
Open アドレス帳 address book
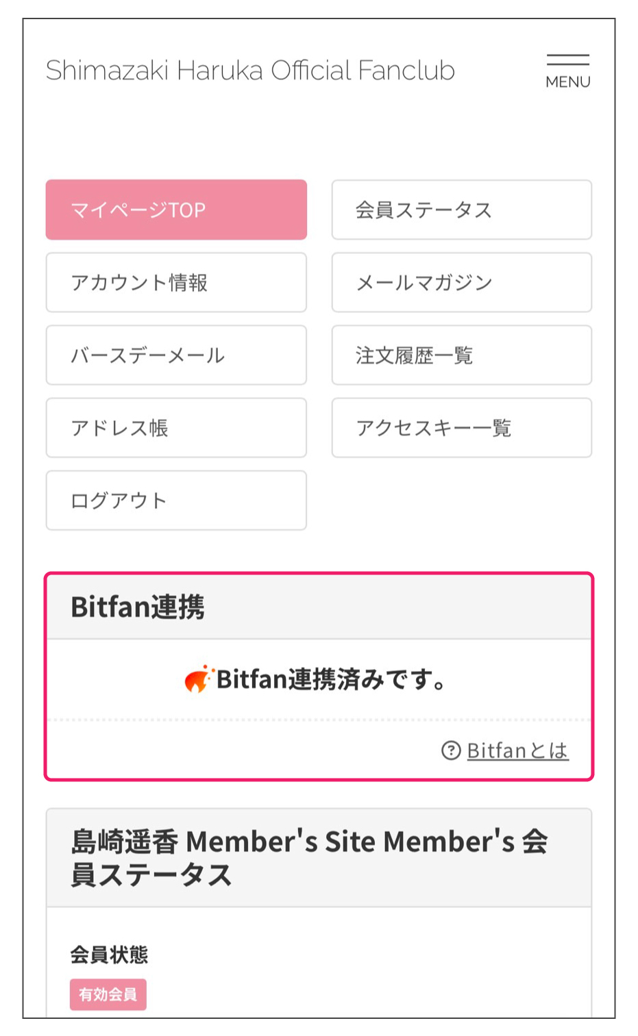tap(176, 427)
